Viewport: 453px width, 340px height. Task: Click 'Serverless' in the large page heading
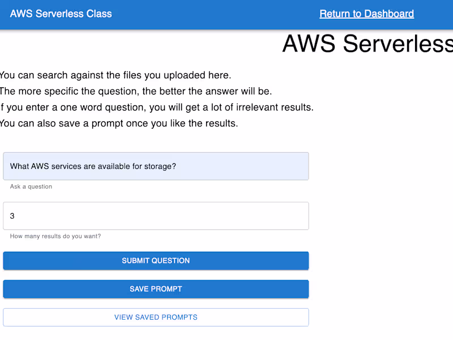pos(398,44)
